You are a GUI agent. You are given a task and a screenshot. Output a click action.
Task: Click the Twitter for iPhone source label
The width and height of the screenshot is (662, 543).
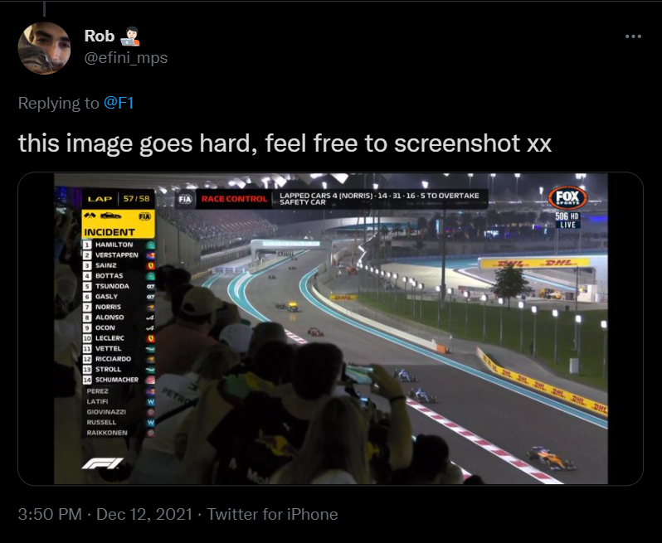pyautogui.click(x=272, y=514)
